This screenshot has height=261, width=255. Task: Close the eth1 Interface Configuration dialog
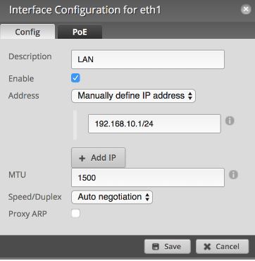tap(246, 9)
